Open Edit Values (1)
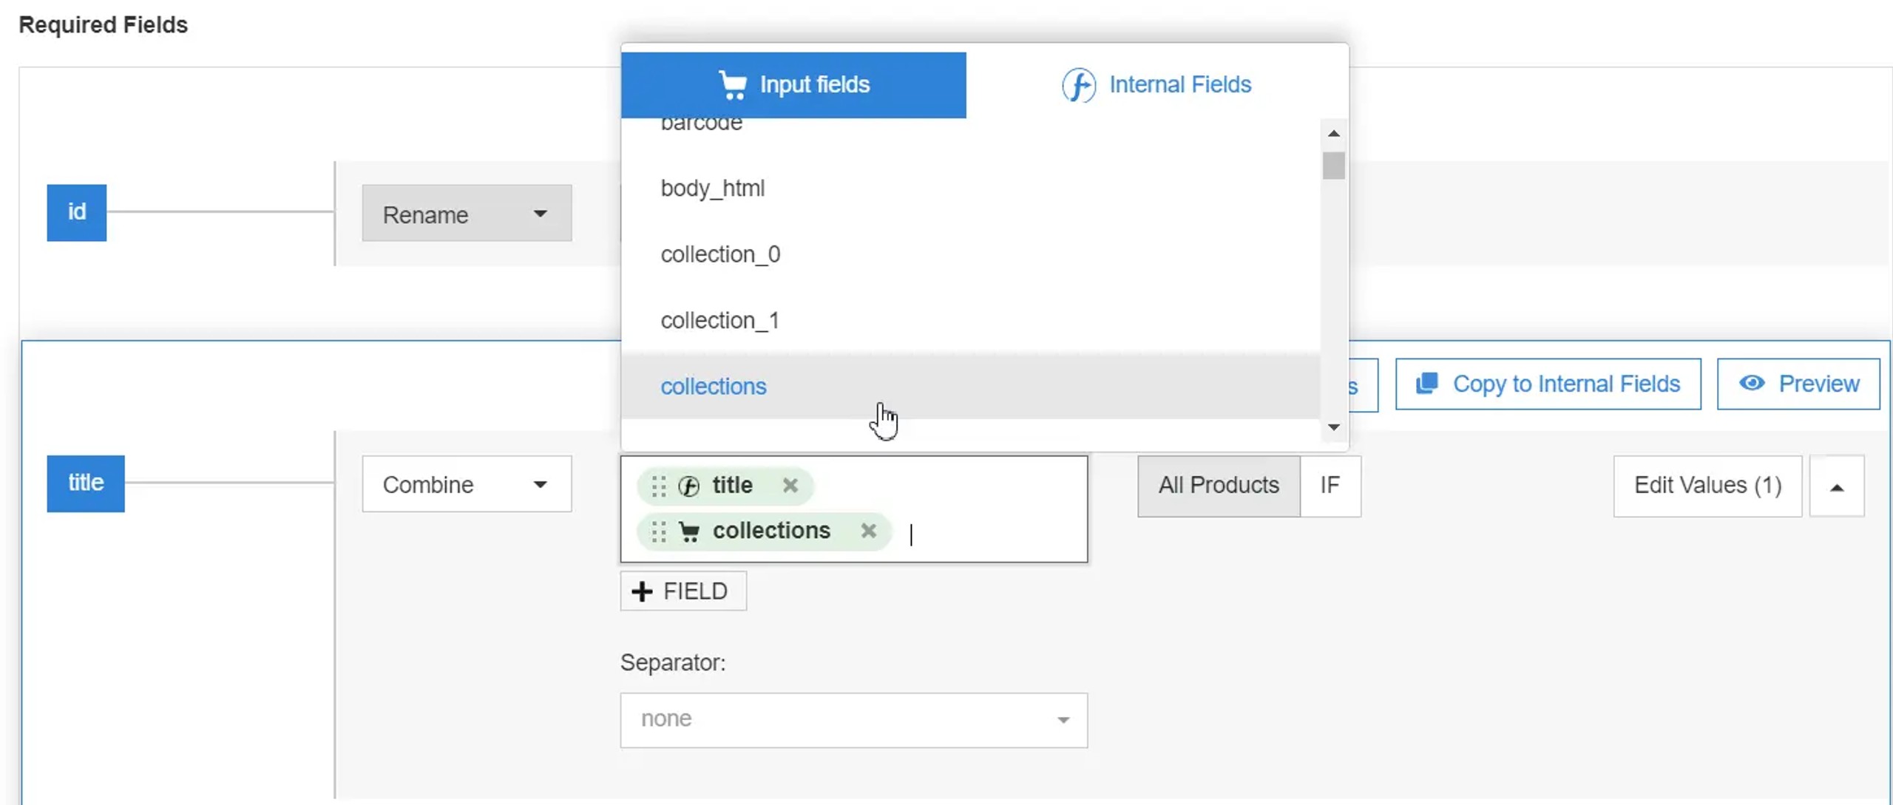Viewport: 1893px width, 805px height. 1707,486
